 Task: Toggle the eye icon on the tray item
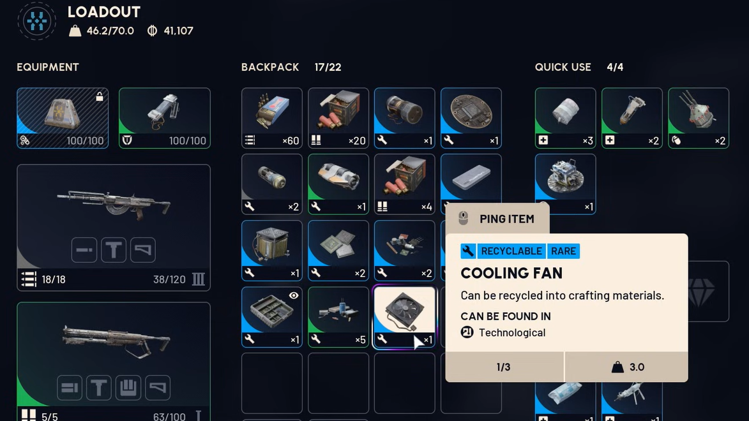point(293,295)
